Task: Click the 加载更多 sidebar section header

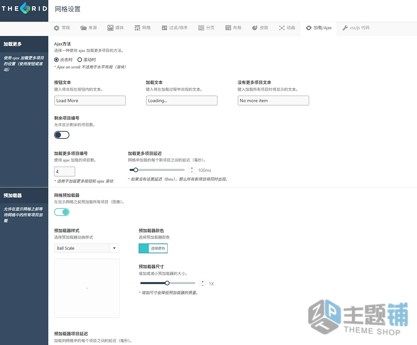Action: 24,44
